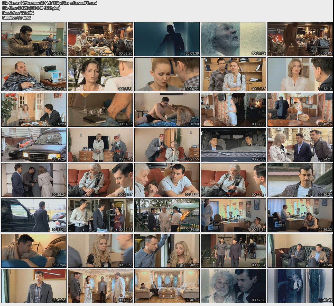Viewport: 334px width, 306px height.
Task: Select the dark silhouette frame at 00:03:39
Action: click(167, 39)
